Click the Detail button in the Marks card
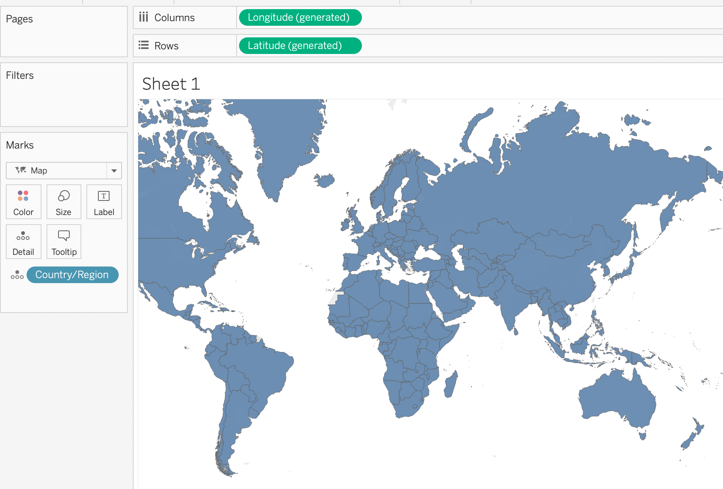This screenshot has width=723, height=489. pos(23,242)
